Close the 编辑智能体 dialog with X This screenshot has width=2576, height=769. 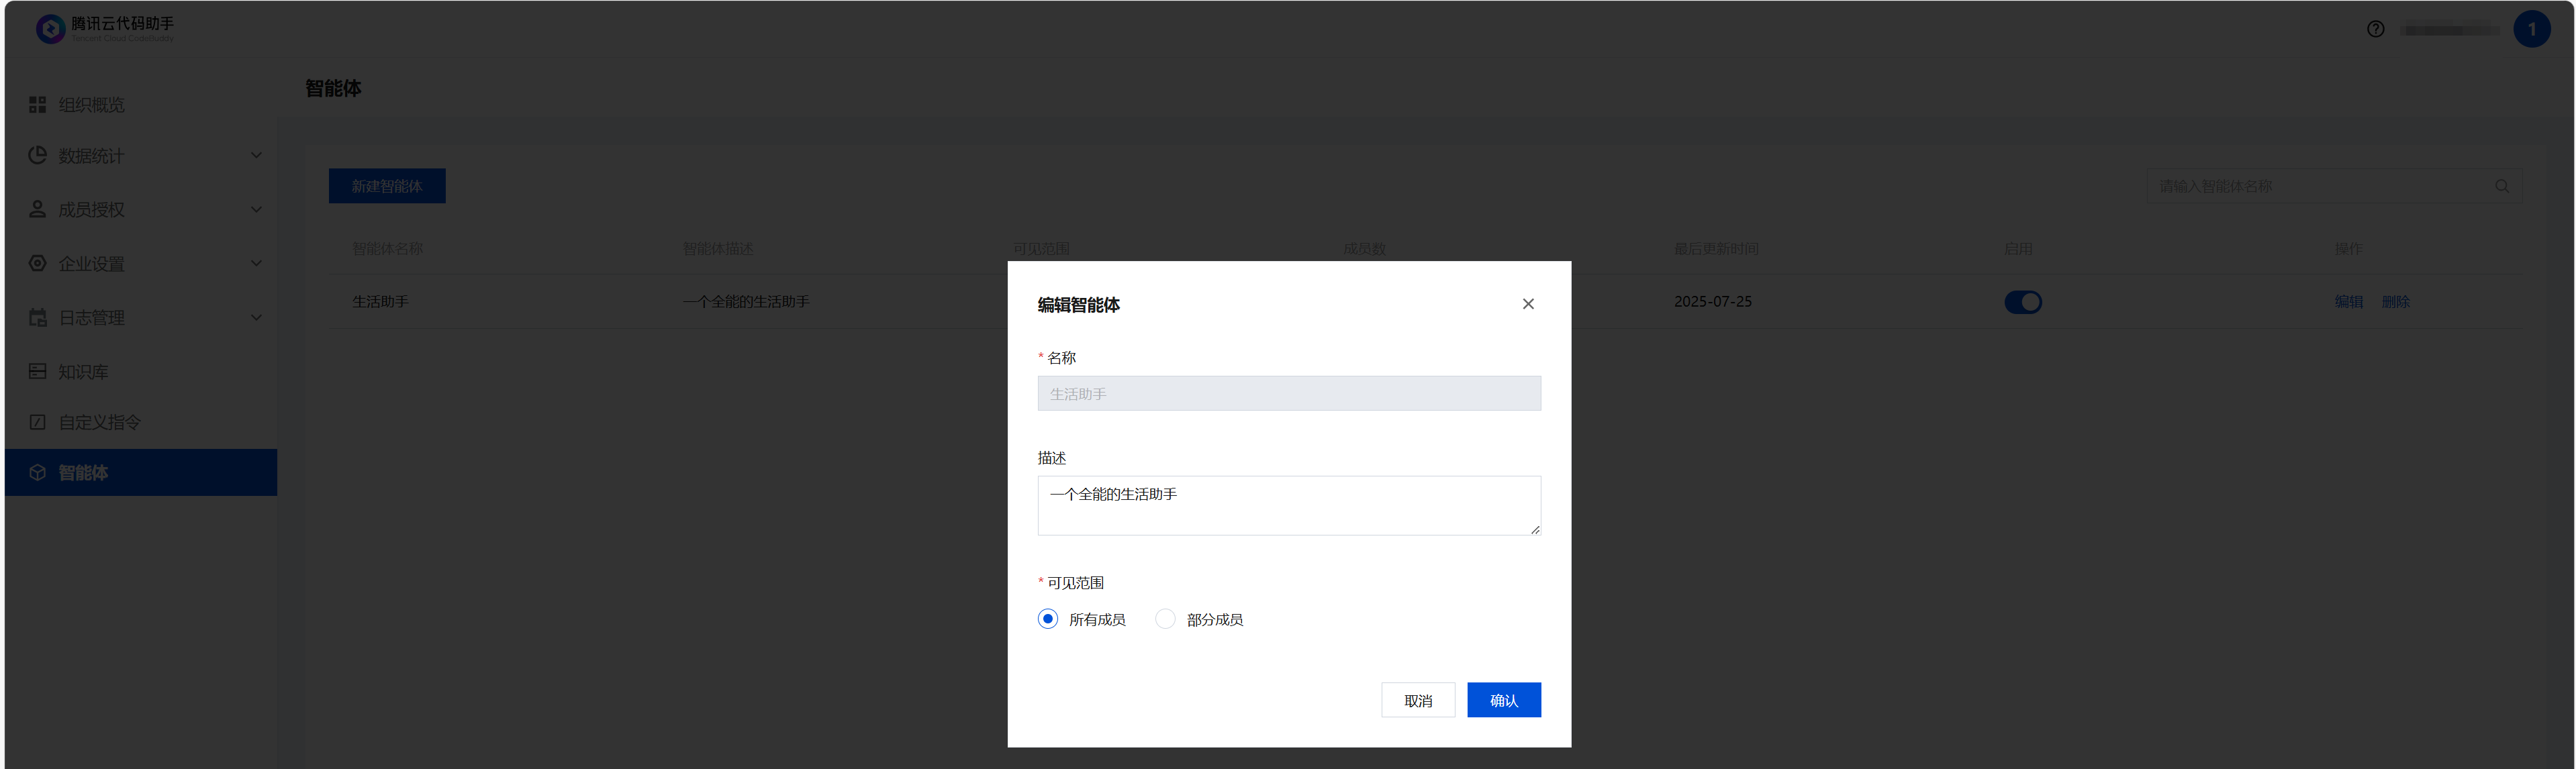pos(1527,304)
